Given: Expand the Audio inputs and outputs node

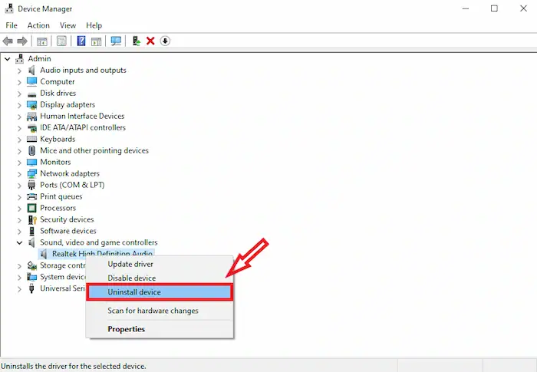Looking at the screenshot, I should 20,71.
